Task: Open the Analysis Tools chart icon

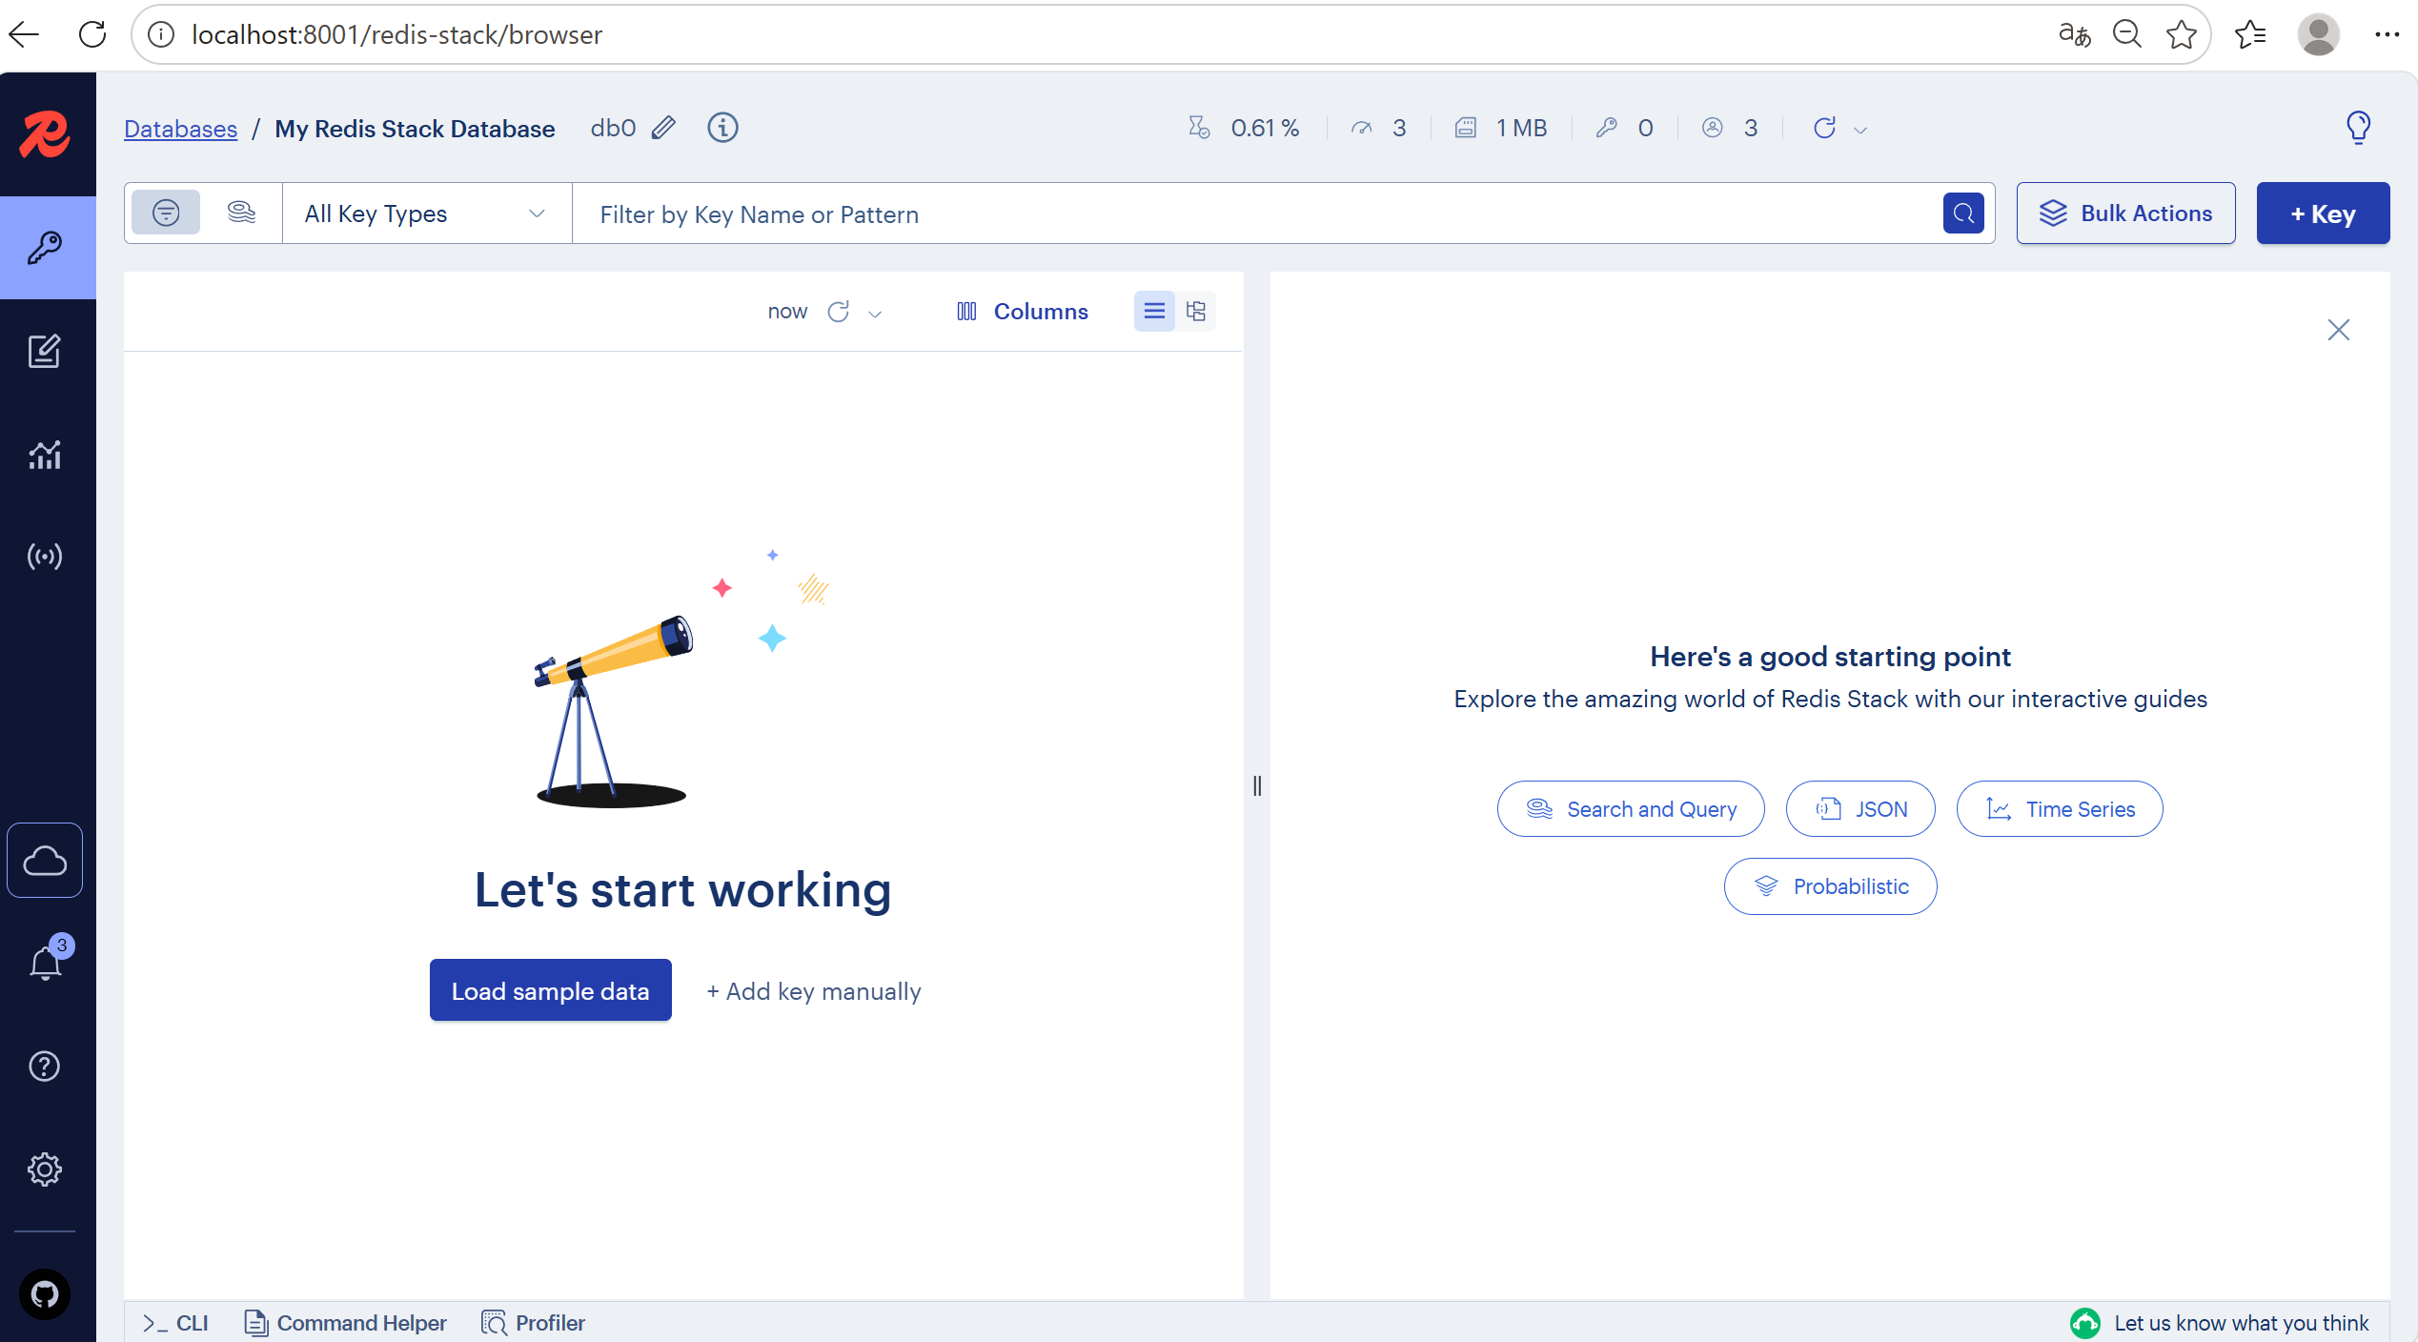Action: [x=45, y=455]
